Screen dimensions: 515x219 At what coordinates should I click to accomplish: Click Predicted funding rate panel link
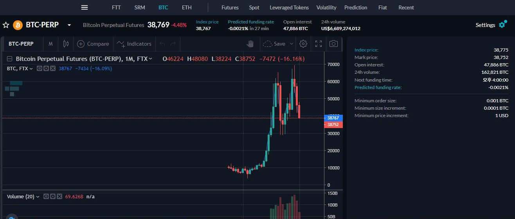378,87
